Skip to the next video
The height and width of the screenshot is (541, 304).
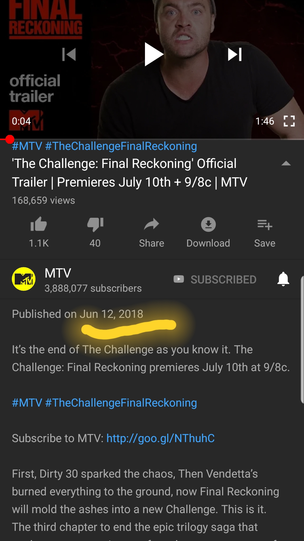235,54
